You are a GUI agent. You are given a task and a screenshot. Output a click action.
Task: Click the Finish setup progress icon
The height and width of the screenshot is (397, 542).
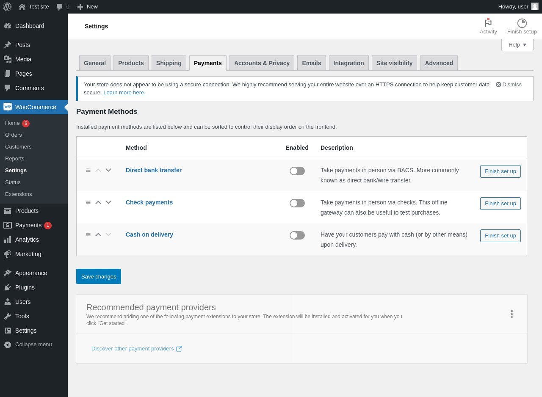tap(522, 23)
